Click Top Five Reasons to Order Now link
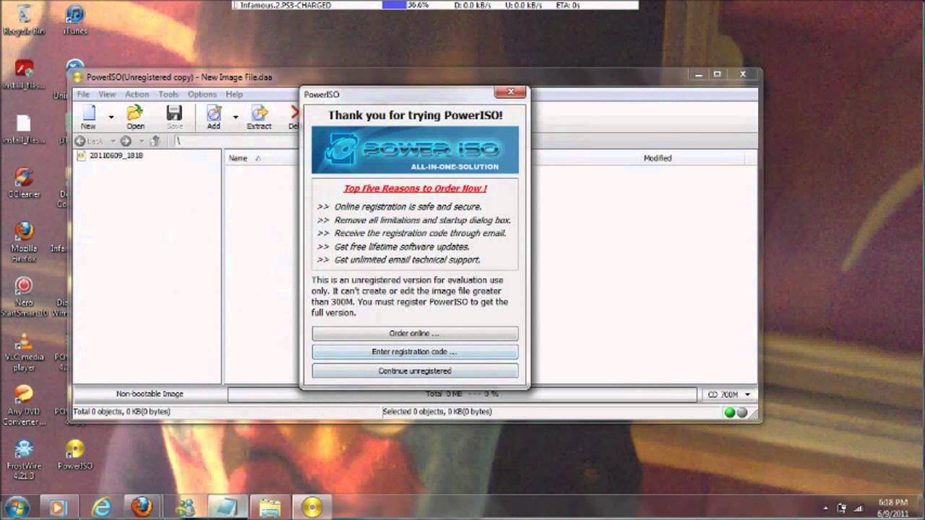925x520 pixels. [x=416, y=188]
